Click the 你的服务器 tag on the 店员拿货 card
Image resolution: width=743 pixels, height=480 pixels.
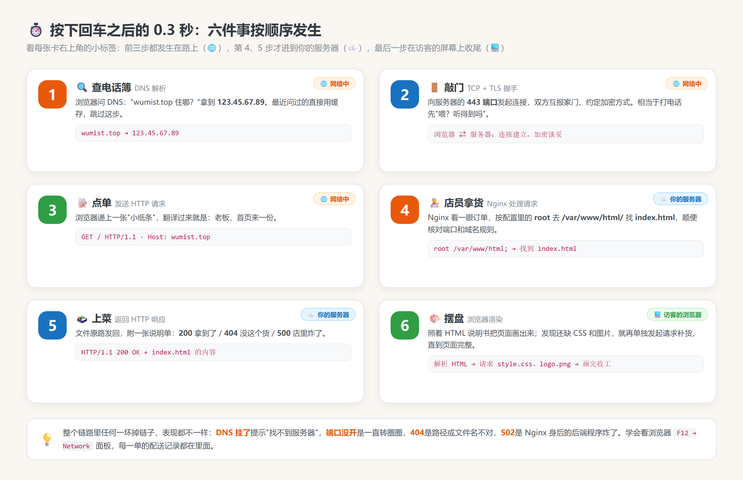pyautogui.click(x=680, y=199)
